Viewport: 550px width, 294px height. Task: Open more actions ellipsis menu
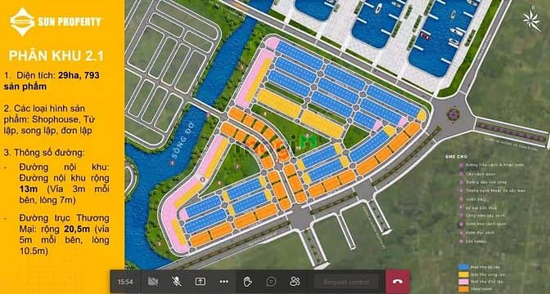[223, 282]
